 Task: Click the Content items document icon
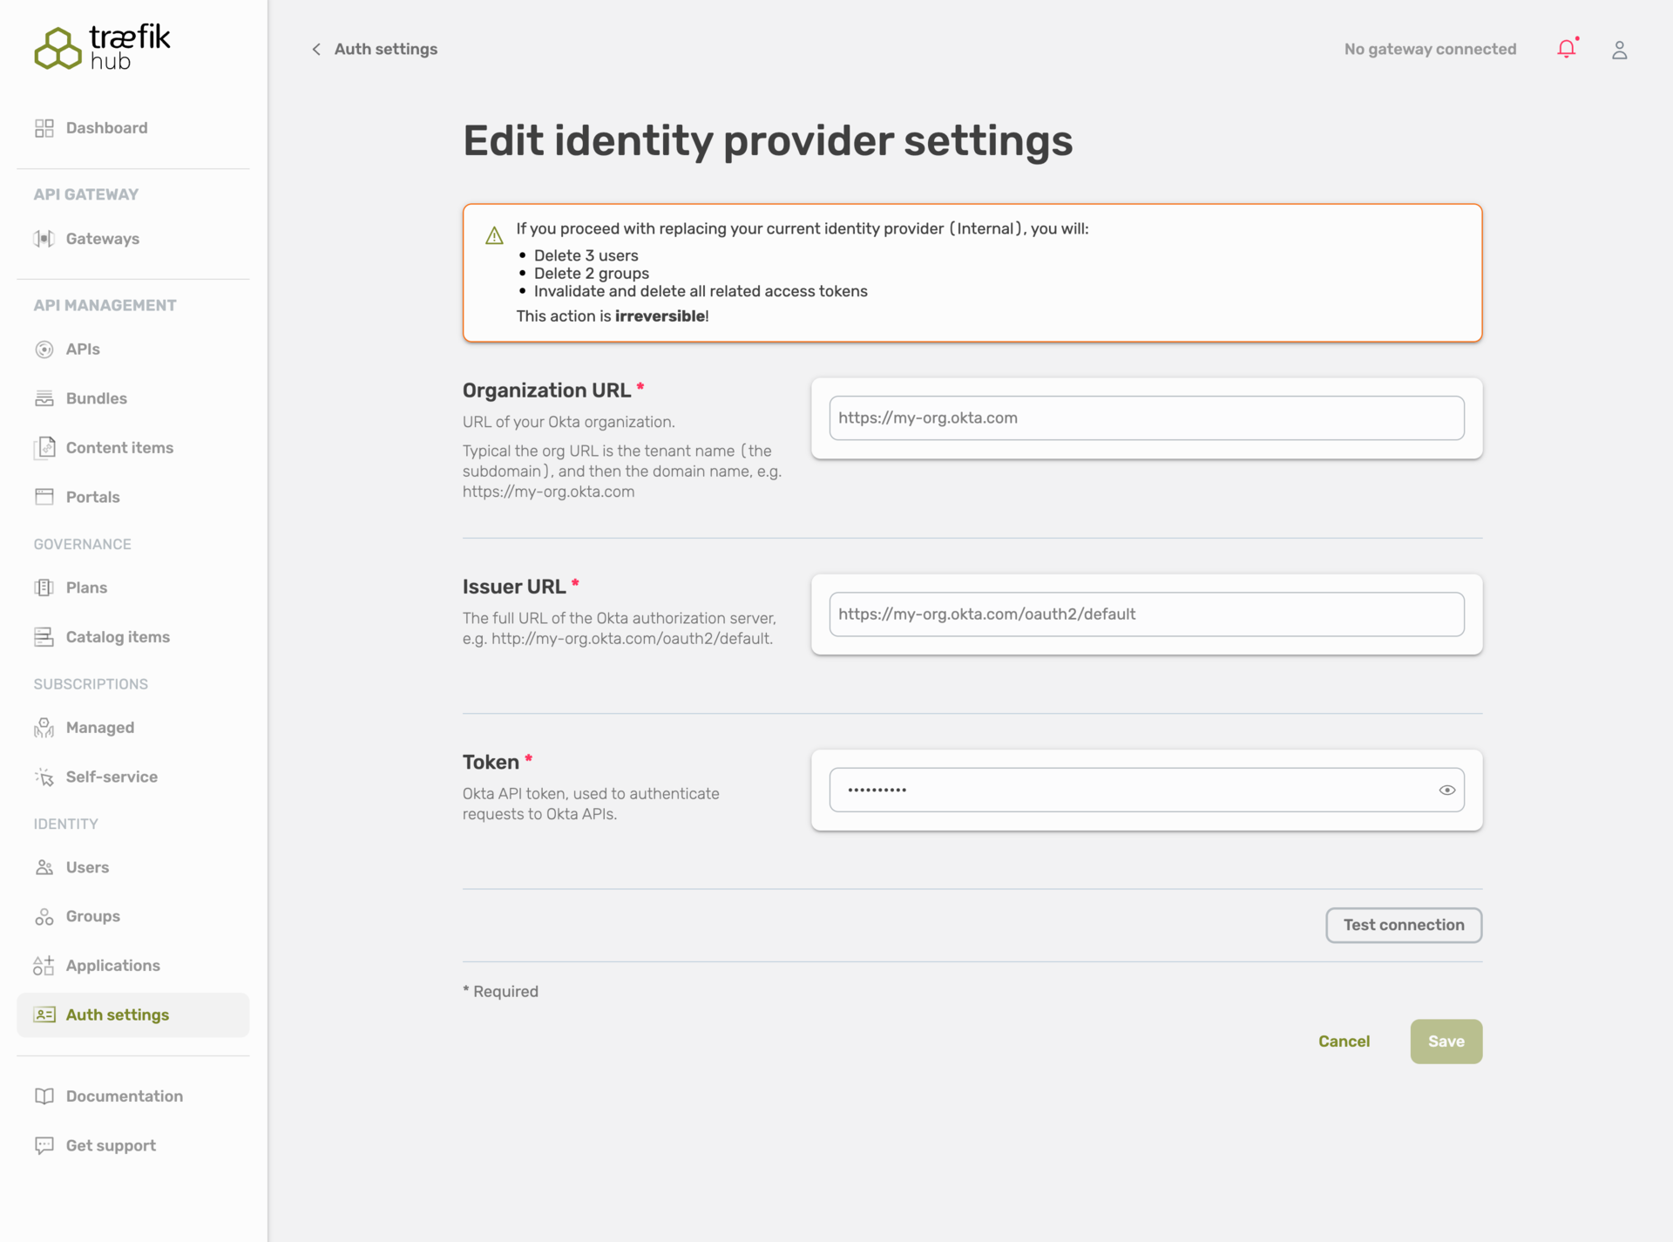pyautogui.click(x=44, y=448)
